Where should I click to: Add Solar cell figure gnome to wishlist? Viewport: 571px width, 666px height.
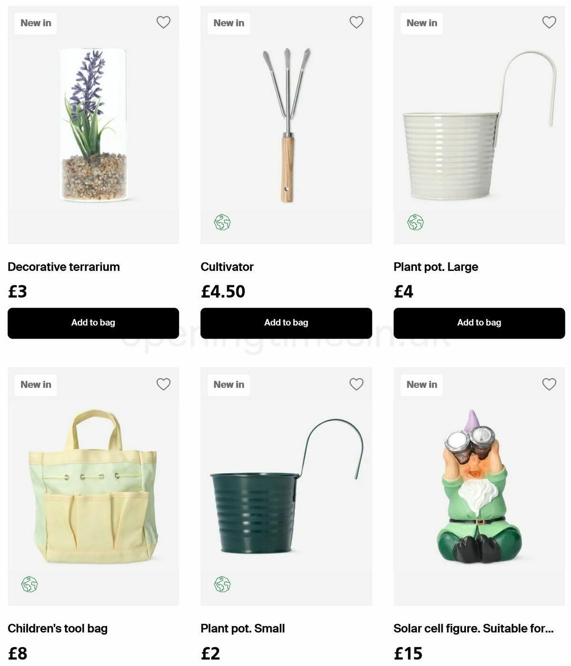click(549, 384)
